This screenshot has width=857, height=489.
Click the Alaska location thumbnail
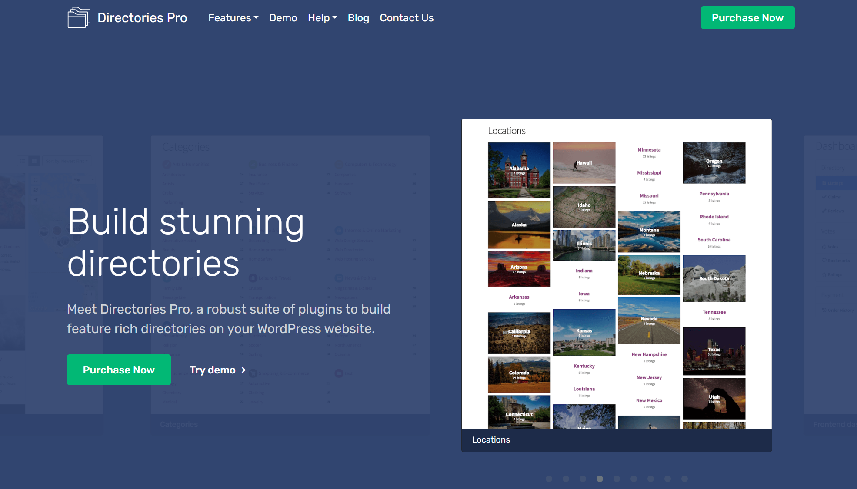519,225
